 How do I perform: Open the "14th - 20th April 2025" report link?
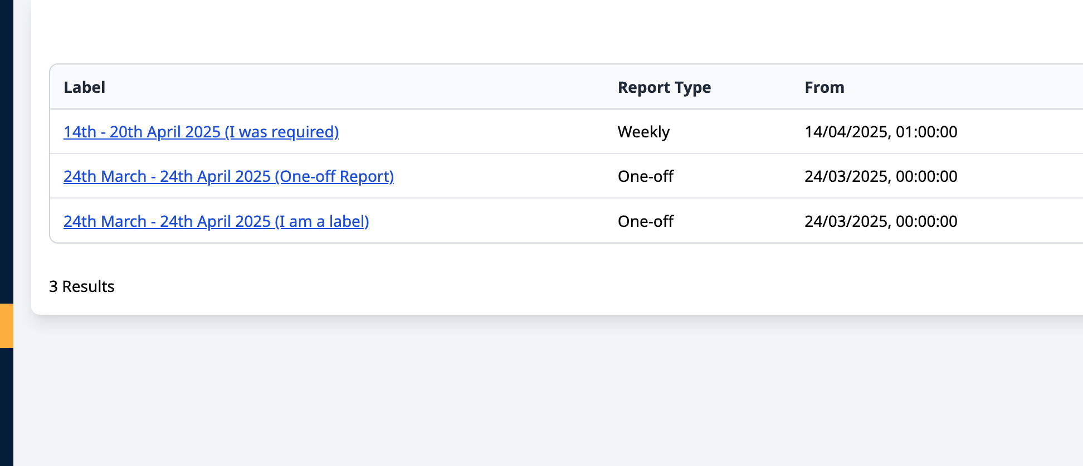click(x=201, y=132)
